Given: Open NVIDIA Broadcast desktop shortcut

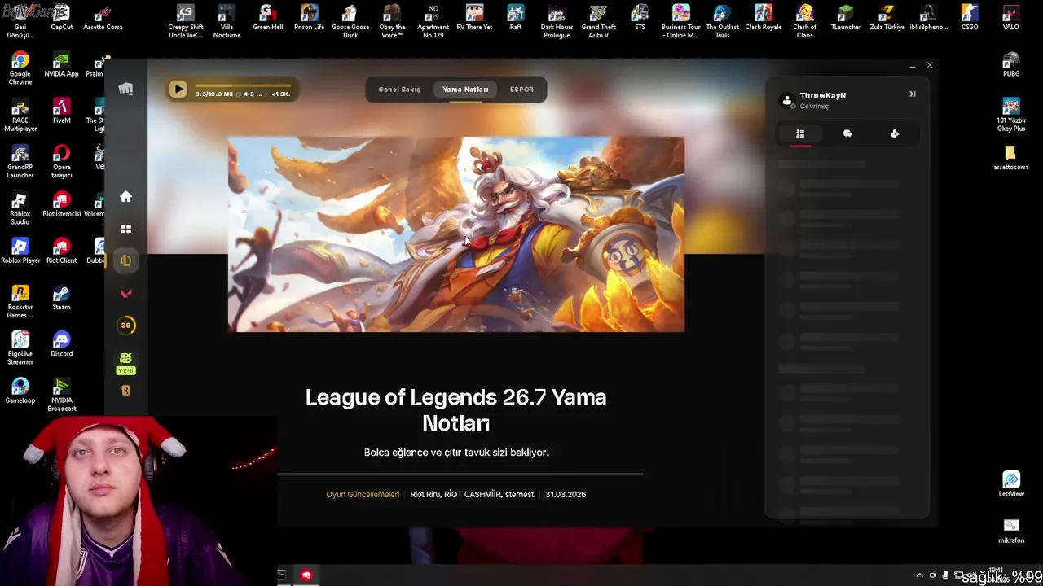Looking at the screenshot, I should 61,395.
